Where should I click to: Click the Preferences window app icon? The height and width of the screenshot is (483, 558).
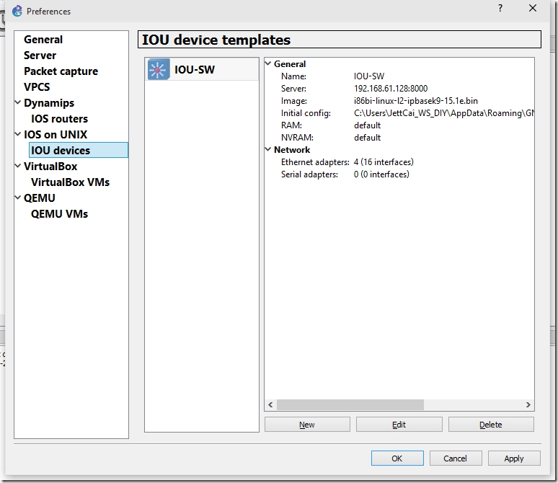[17, 11]
